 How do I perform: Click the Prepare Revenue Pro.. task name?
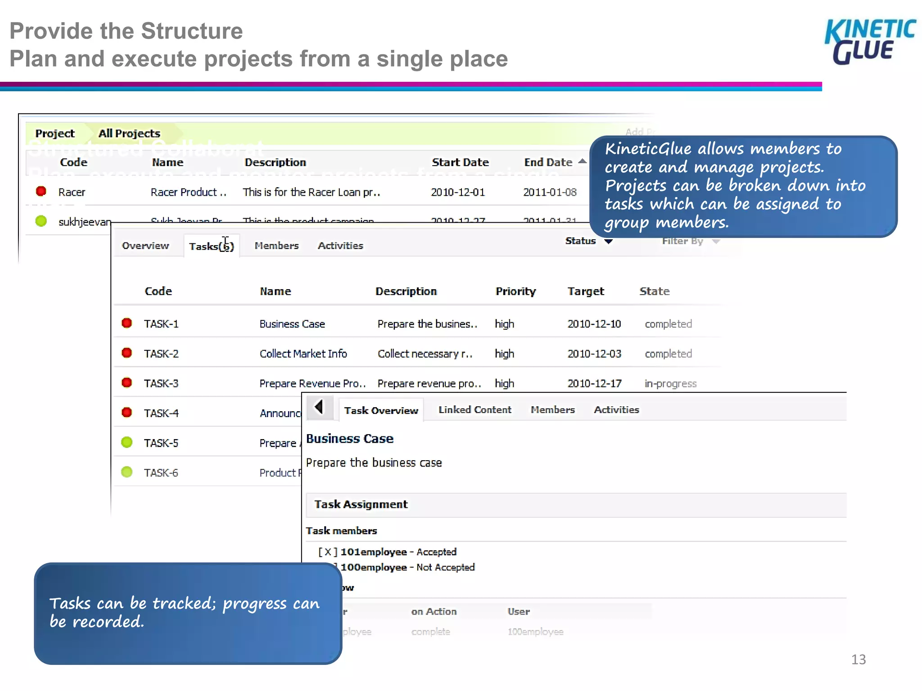pyautogui.click(x=312, y=383)
